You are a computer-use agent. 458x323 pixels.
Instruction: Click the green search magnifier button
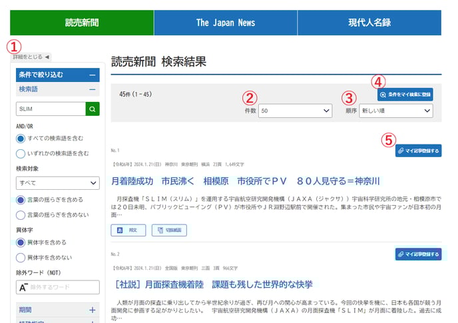click(93, 109)
